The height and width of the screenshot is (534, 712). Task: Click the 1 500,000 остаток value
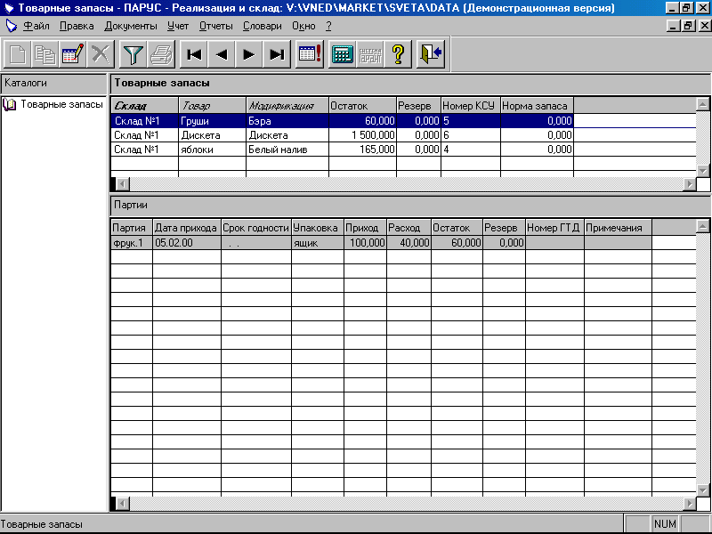362,135
